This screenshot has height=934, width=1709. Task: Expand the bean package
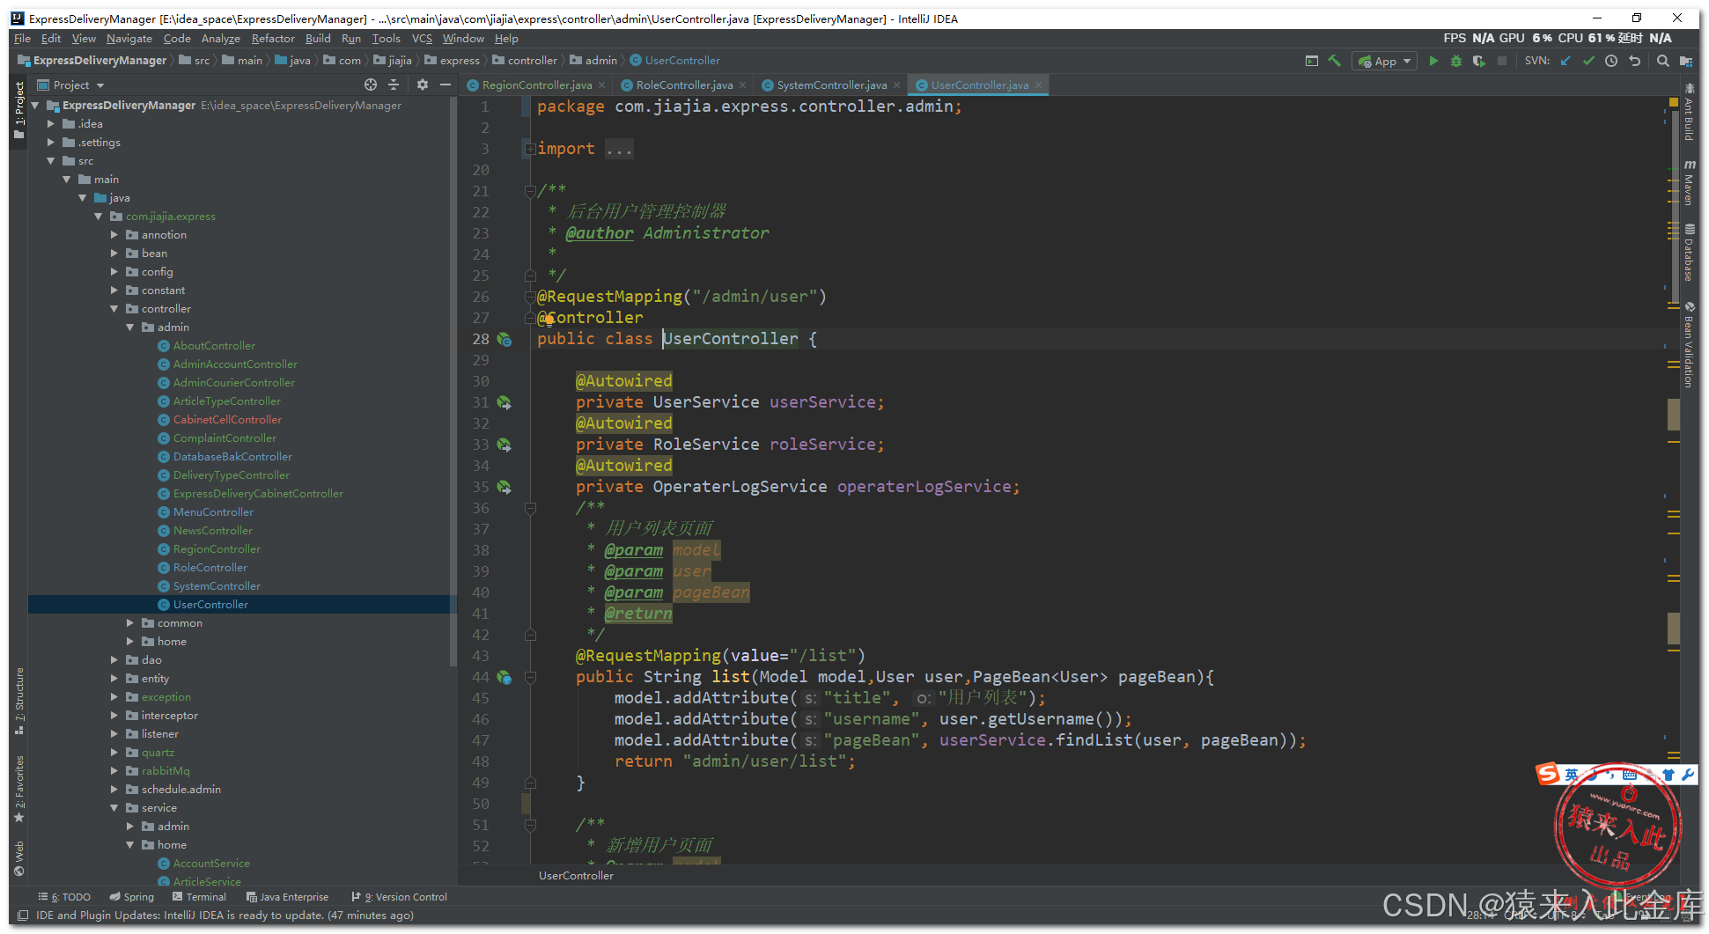(x=114, y=254)
